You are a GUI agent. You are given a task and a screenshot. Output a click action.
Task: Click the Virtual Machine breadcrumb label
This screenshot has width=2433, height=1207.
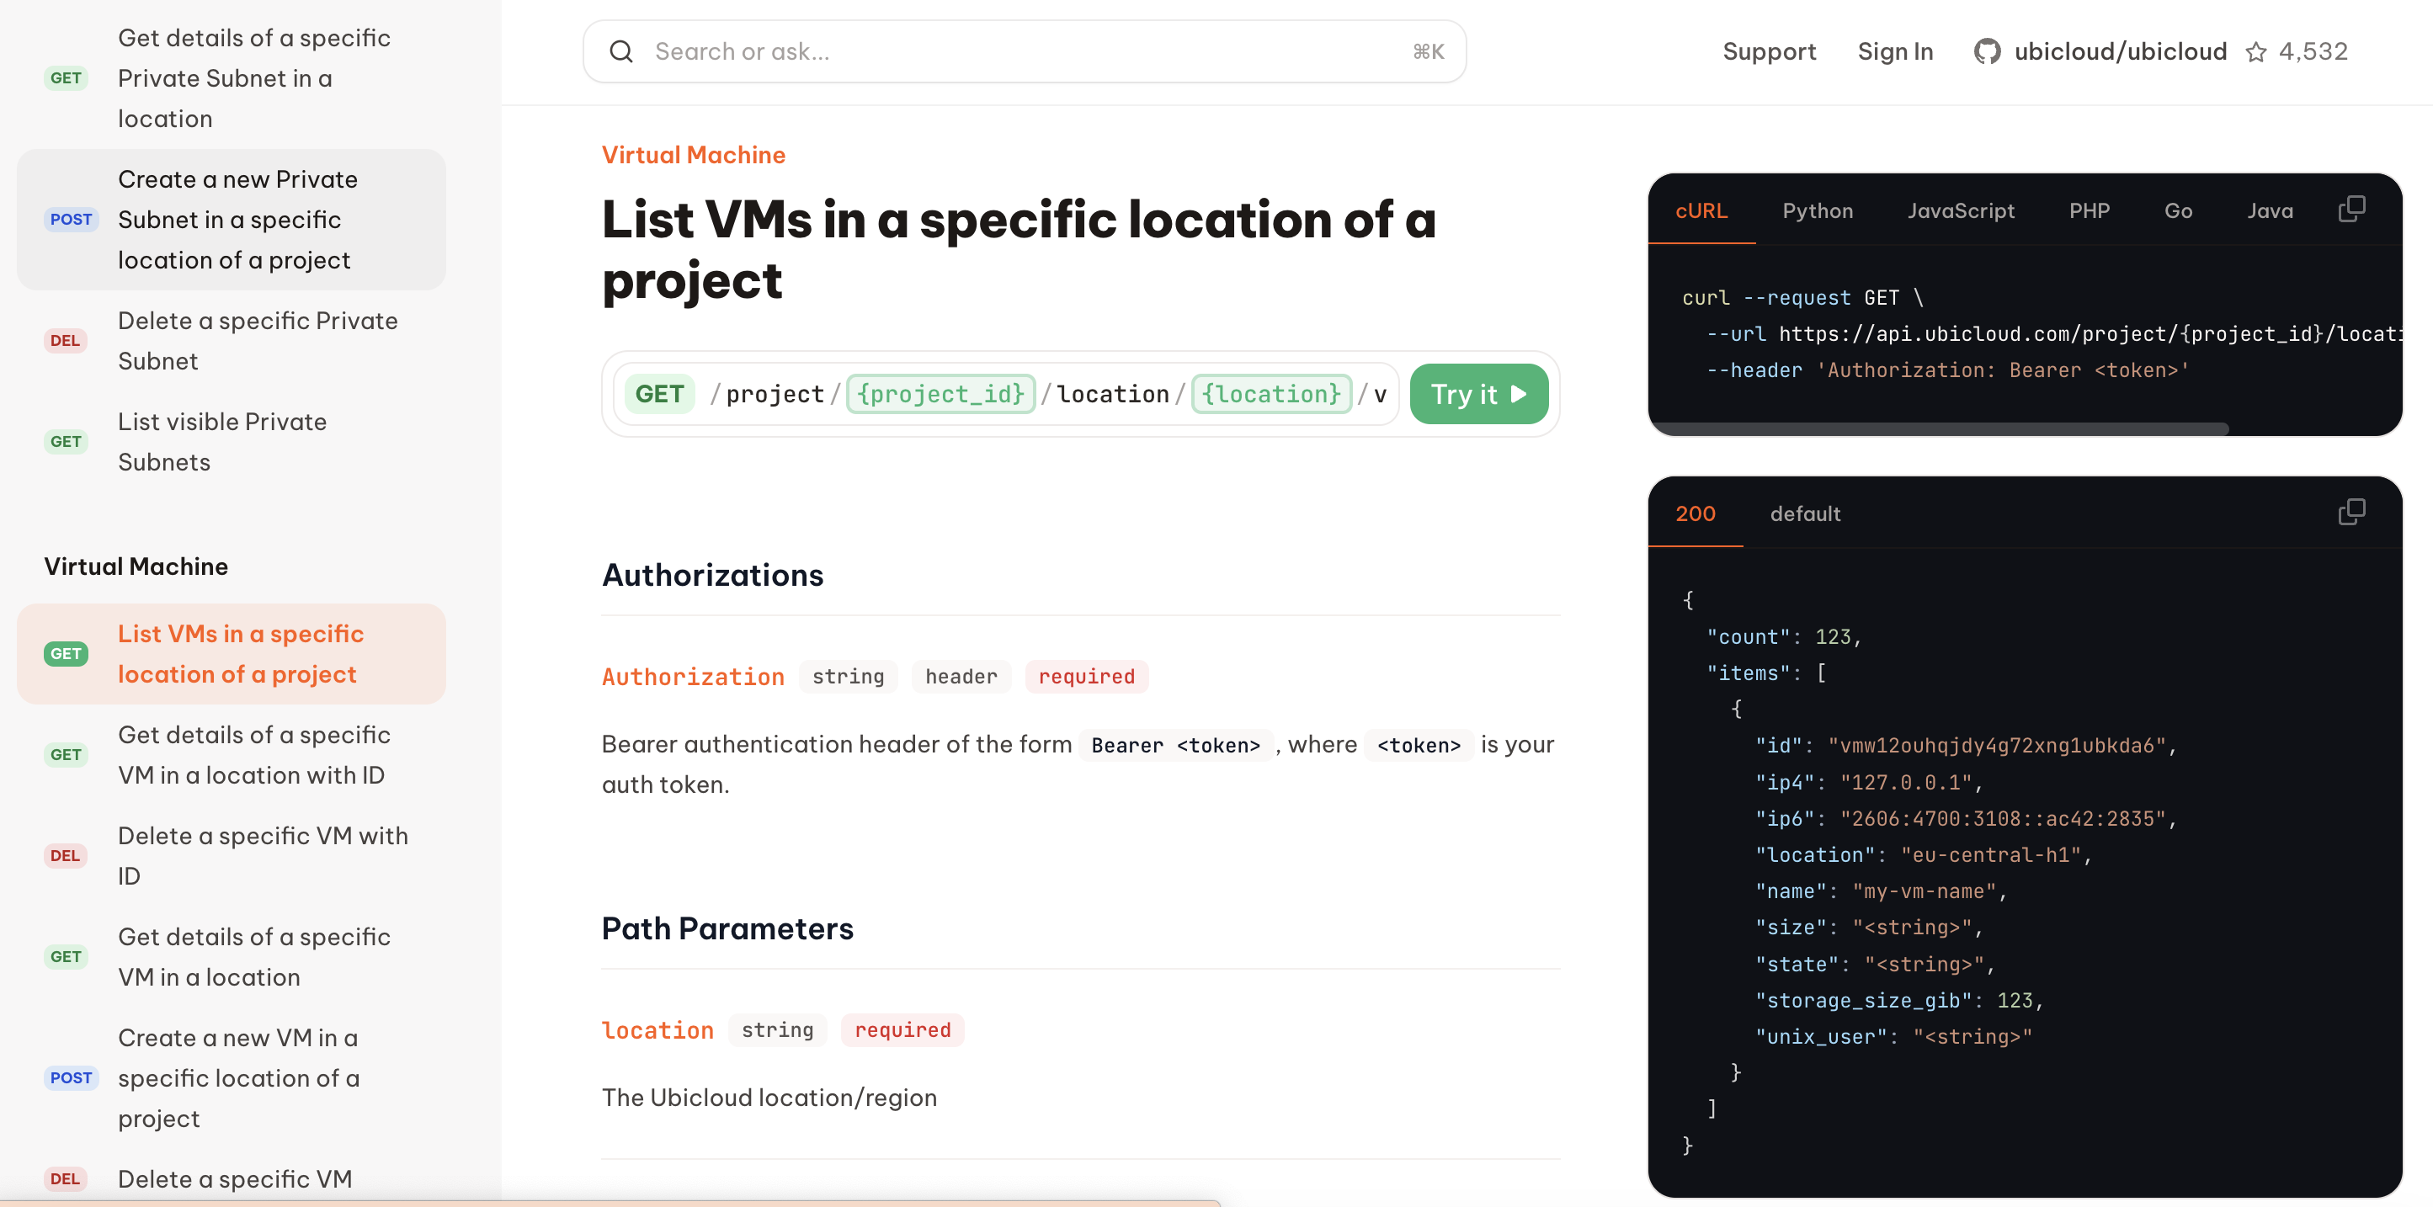click(x=693, y=155)
